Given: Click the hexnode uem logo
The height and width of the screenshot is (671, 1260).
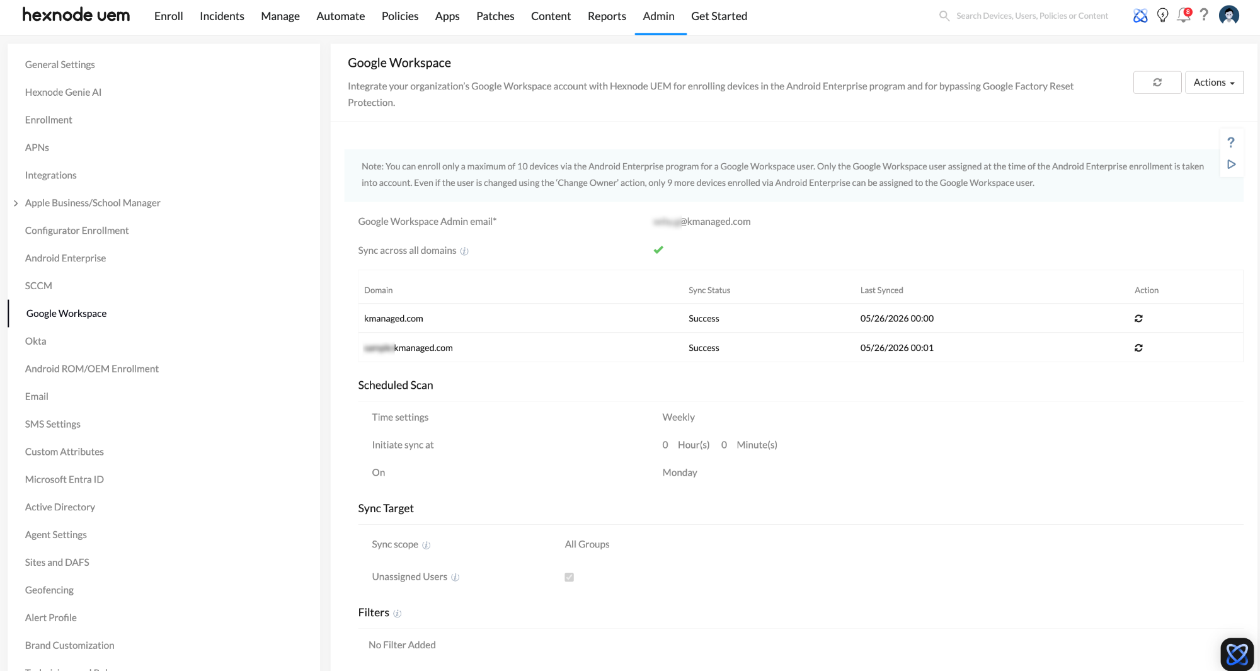Looking at the screenshot, I should tap(76, 15).
